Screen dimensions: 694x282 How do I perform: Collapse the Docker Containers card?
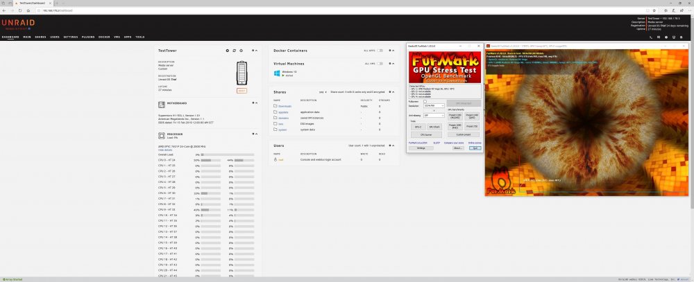click(x=393, y=51)
